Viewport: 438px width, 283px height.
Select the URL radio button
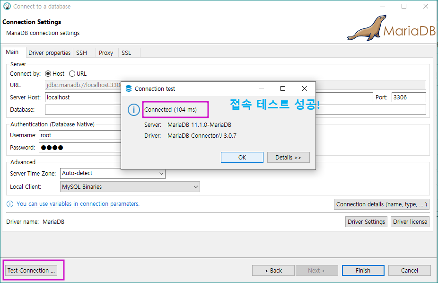tap(72, 74)
